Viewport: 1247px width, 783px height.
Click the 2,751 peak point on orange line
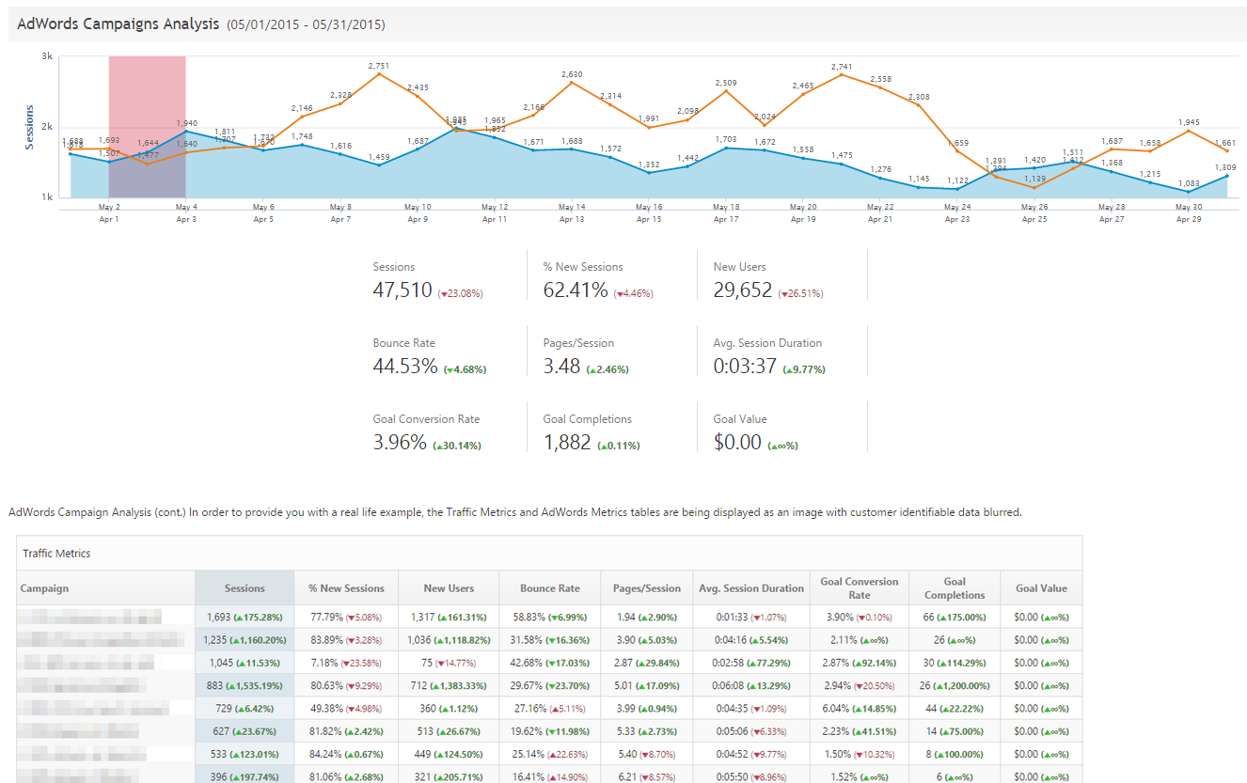(379, 74)
